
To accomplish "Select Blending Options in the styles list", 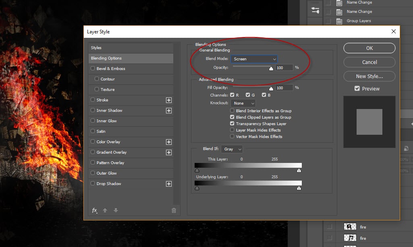I will [x=131, y=58].
